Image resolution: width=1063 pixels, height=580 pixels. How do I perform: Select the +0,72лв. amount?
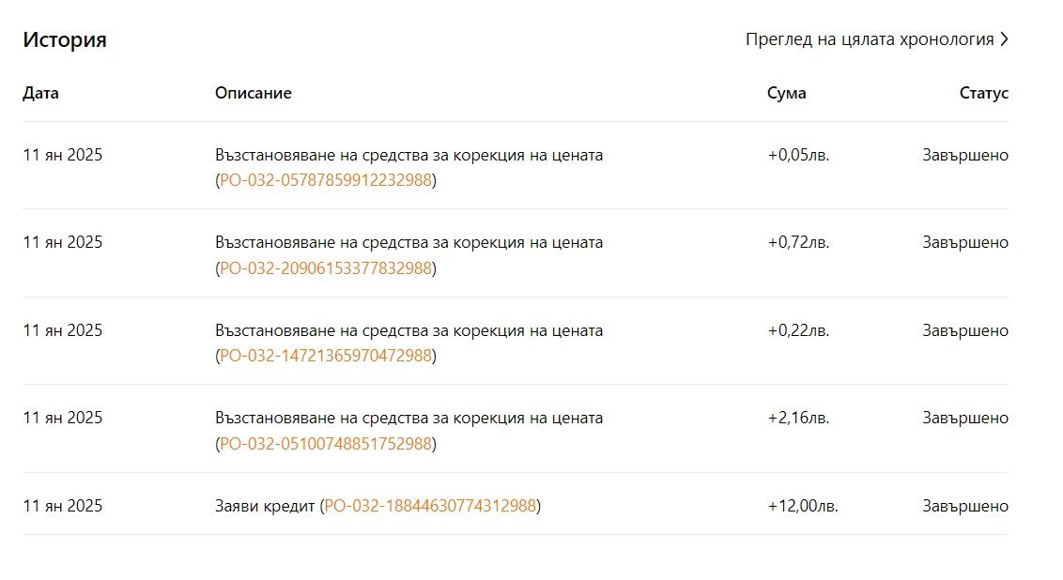(x=798, y=242)
